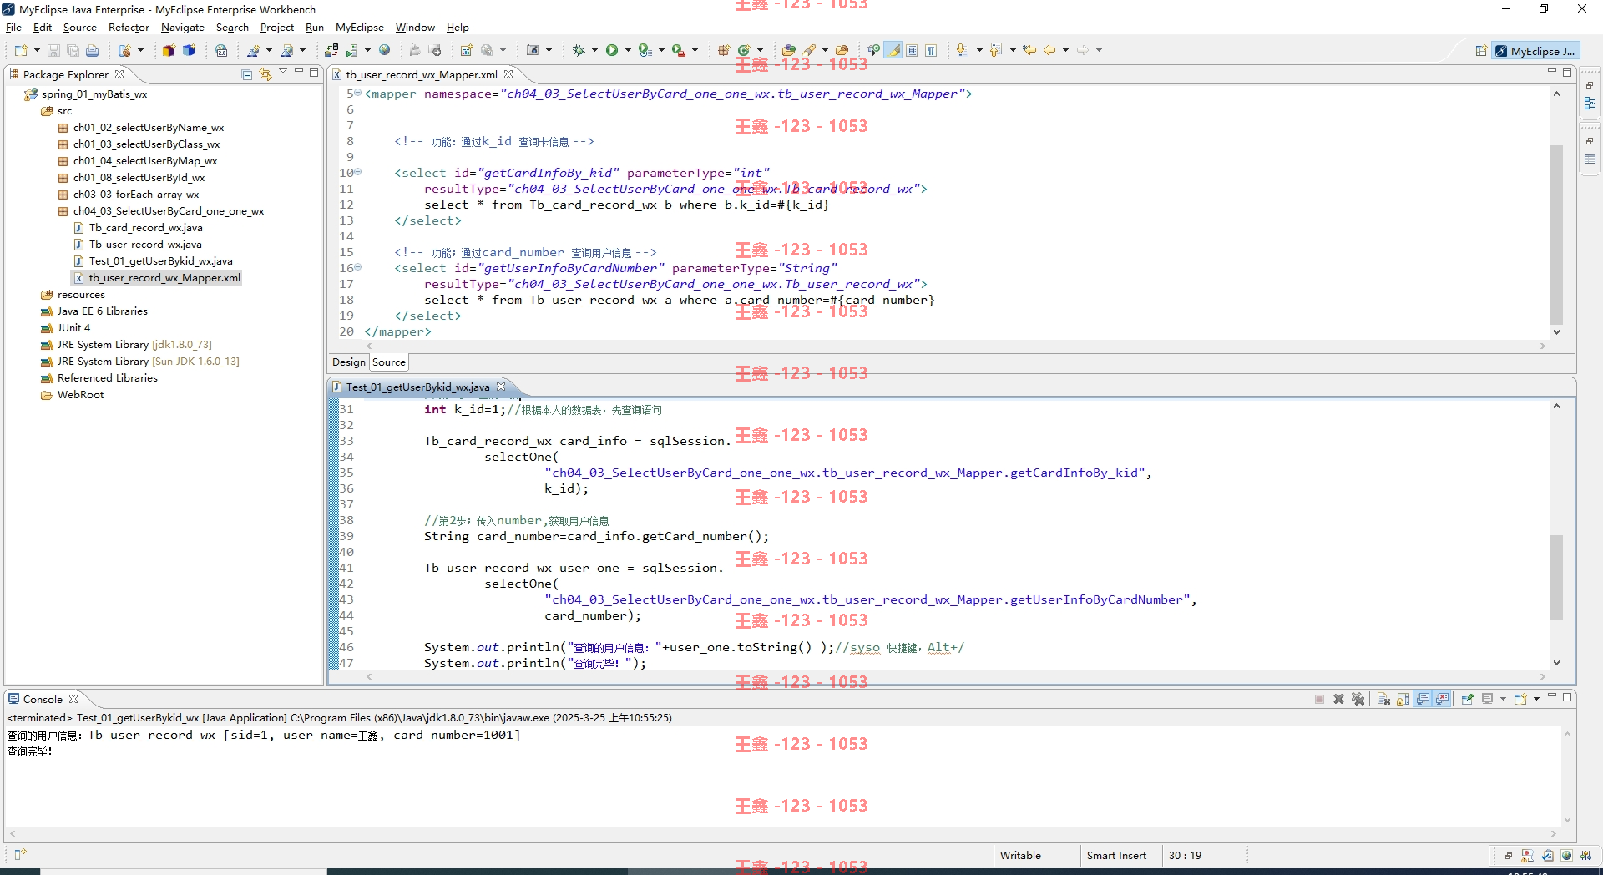The image size is (1603, 875).
Task: Click the Next Annotation icon
Action: pos(963,50)
